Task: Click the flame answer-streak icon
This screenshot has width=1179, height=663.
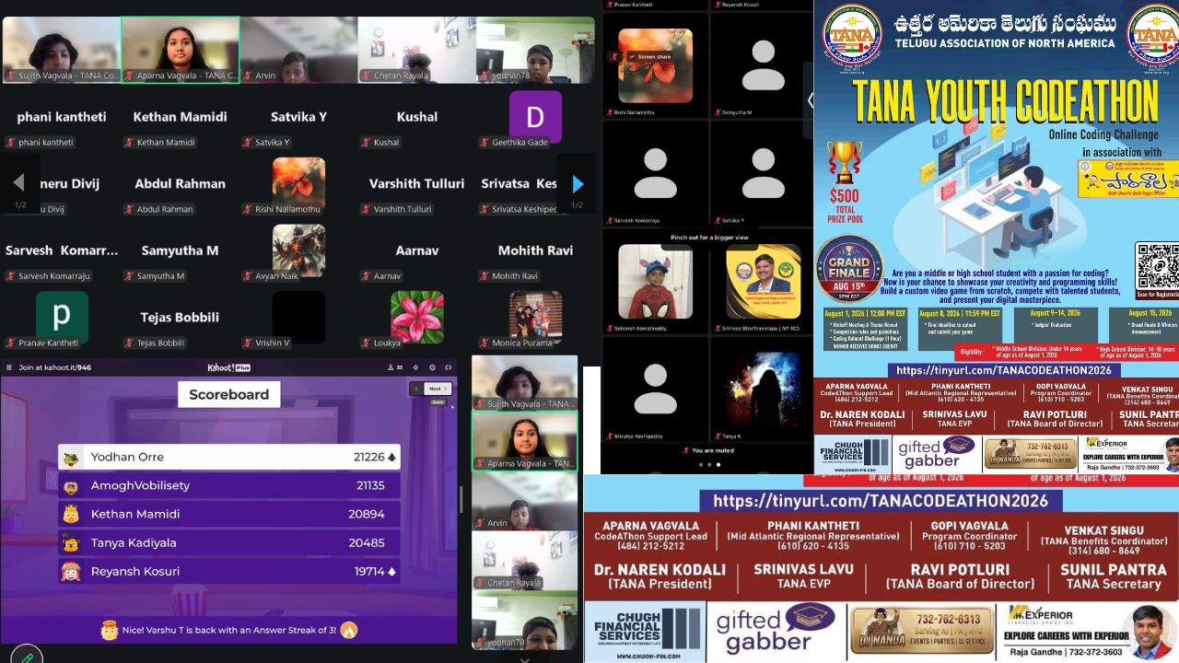Action: click(x=348, y=631)
